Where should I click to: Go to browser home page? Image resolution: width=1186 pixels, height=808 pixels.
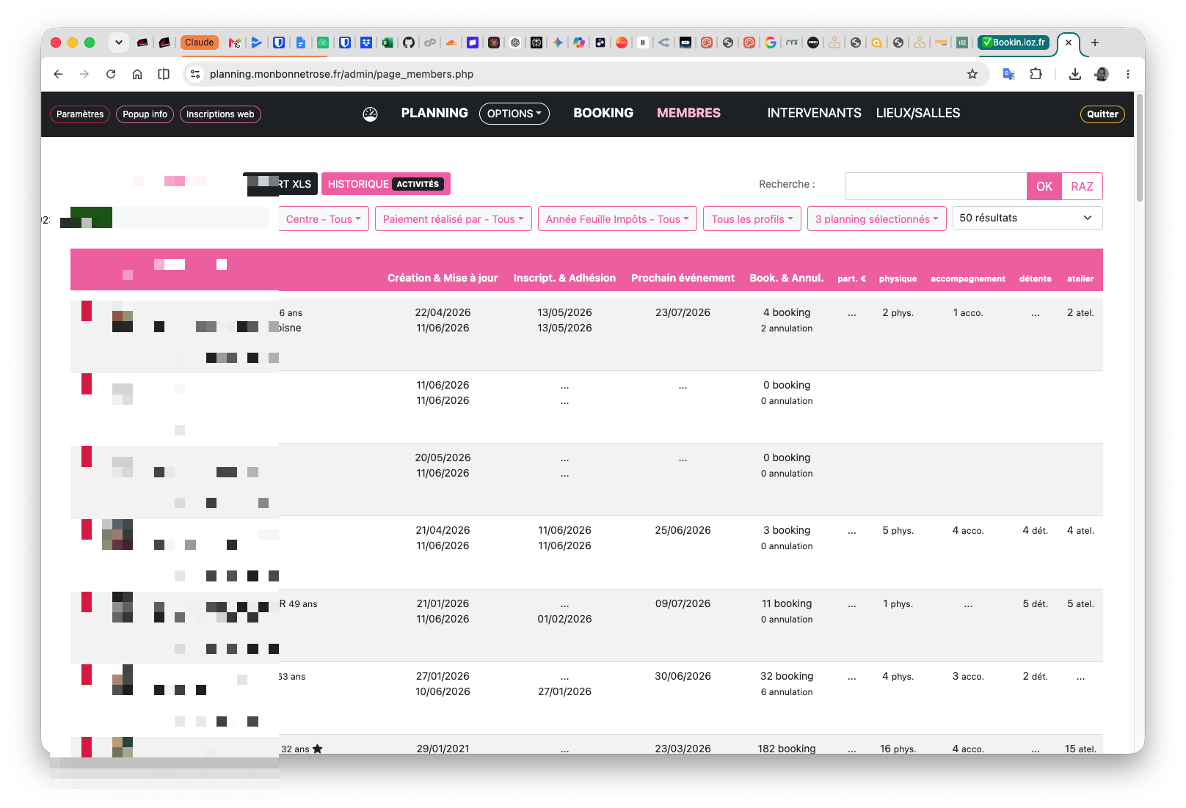137,74
